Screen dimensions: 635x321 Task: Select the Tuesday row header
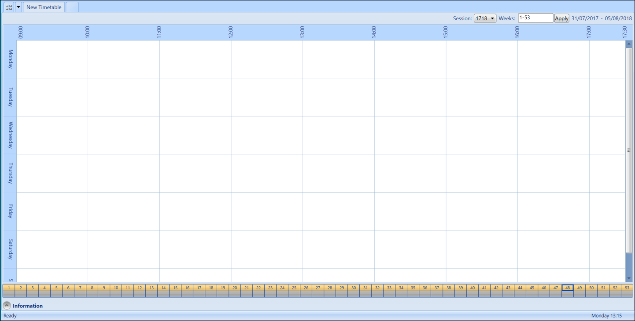pos(10,97)
